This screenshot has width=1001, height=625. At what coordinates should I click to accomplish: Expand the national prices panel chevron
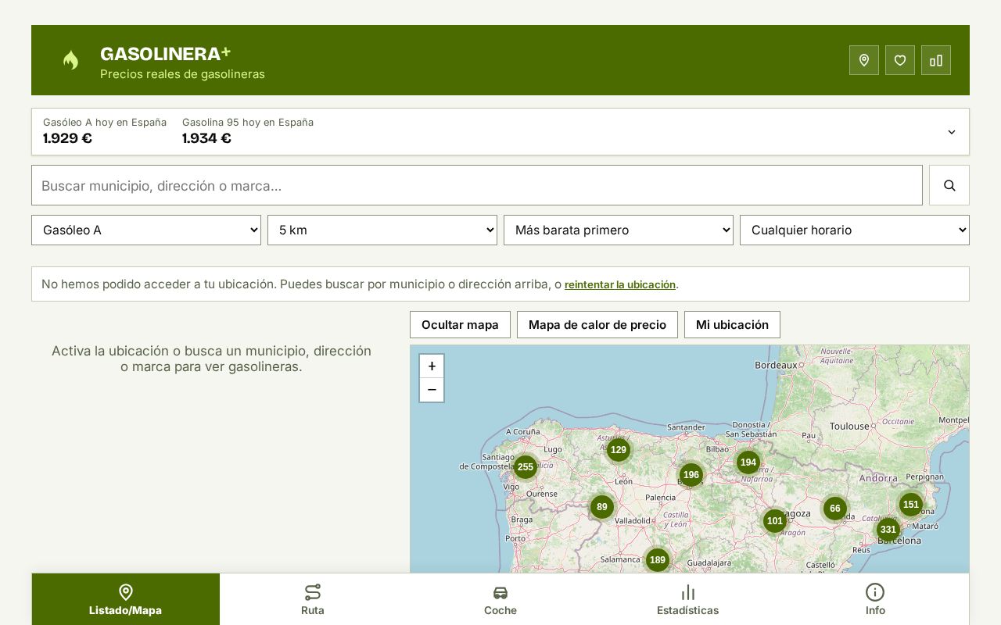click(x=952, y=132)
